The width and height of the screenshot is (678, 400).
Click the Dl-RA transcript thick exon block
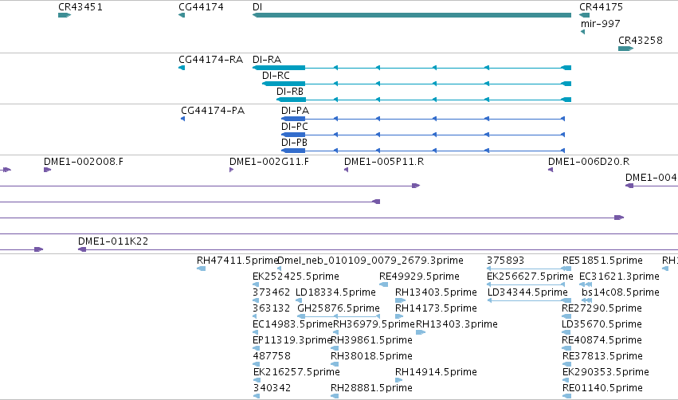tap(279, 68)
